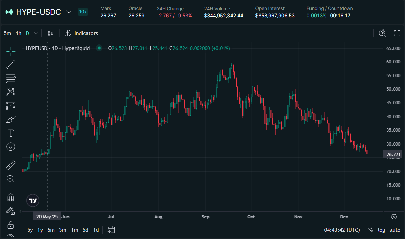Expand the timeframe interval dropdown
This screenshot has width=405, height=239.
tap(36, 33)
